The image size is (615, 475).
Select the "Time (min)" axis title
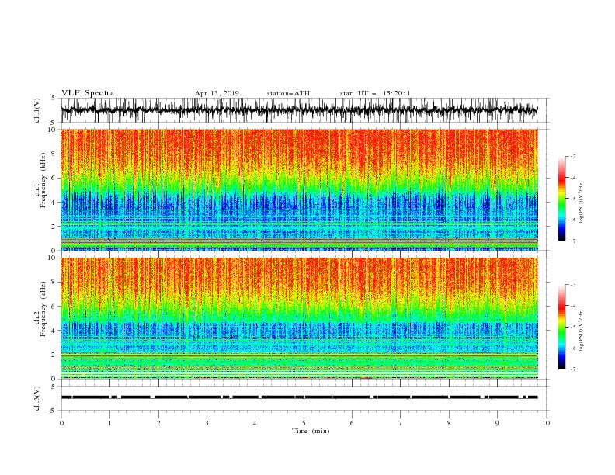[x=311, y=431]
